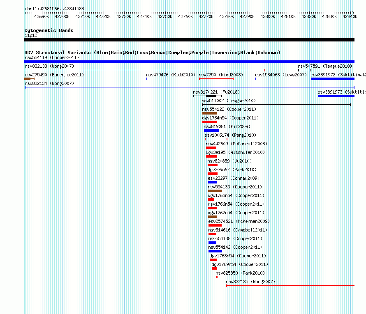Click dgv1769n54 (Cooper2011) label
Screen dimensions: 366x314
(240, 264)
